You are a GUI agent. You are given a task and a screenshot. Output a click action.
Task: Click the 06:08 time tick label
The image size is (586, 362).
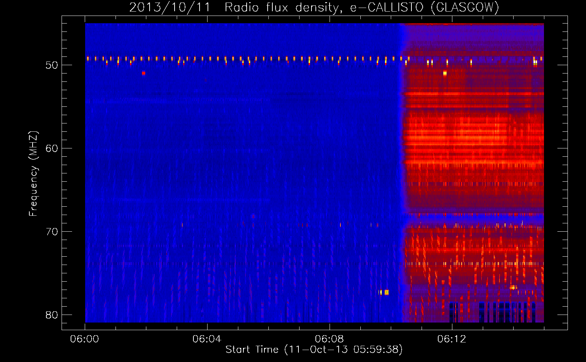pos(329,339)
